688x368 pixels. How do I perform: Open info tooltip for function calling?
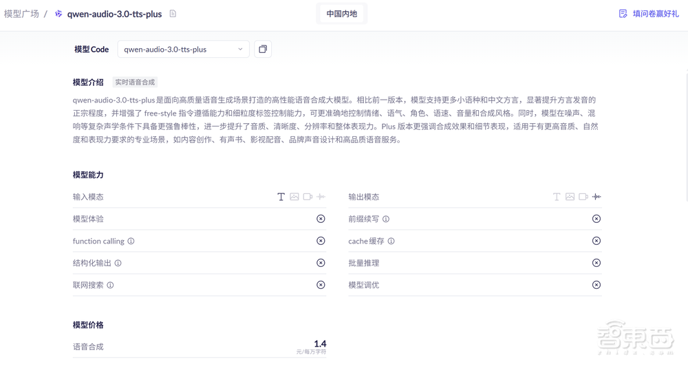pyautogui.click(x=131, y=241)
